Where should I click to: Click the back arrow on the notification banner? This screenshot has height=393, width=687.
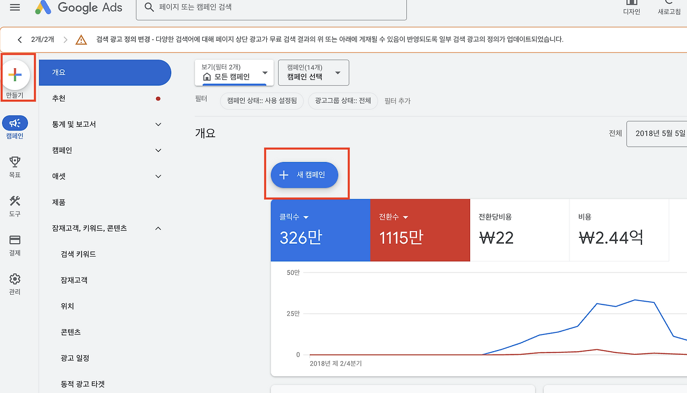click(x=20, y=39)
